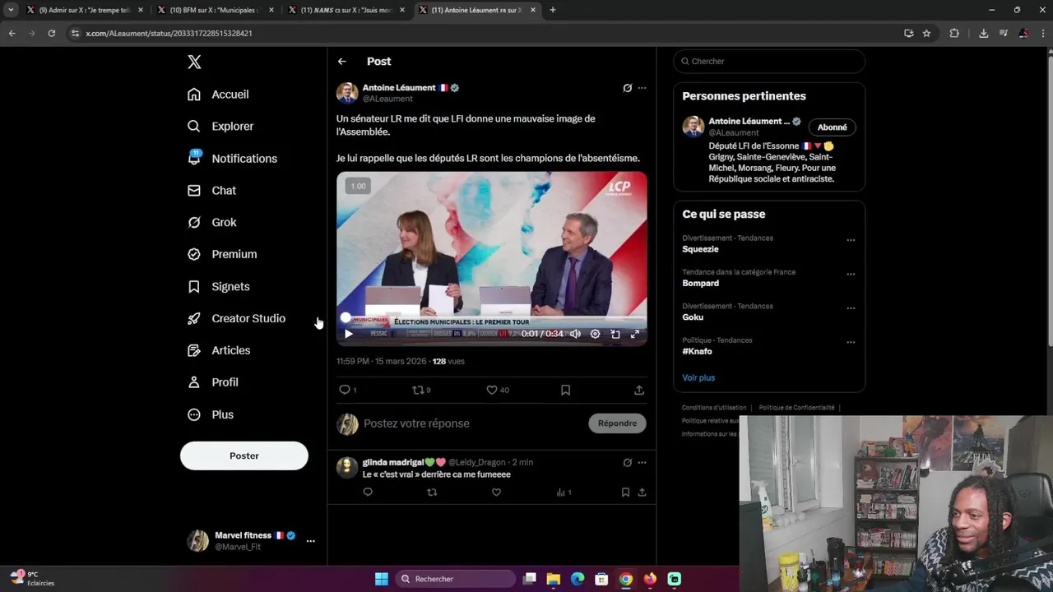This screenshot has width=1053, height=592.
Task: Open glinda madrigal's profile name
Action: (404, 462)
